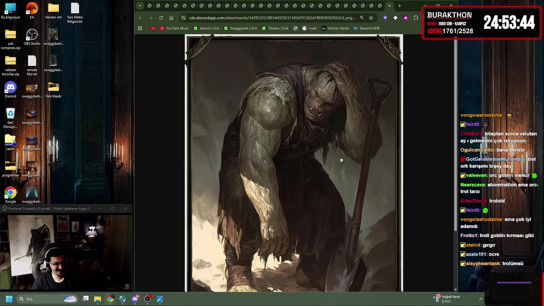544x306 pixels.
Task: Maximize the OBS projector window
Action: tap(113, 208)
